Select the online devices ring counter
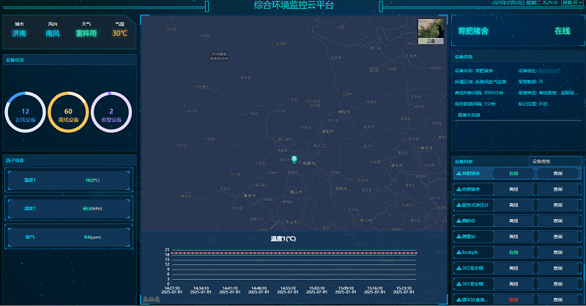This screenshot has height=306, width=586. pos(25,113)
